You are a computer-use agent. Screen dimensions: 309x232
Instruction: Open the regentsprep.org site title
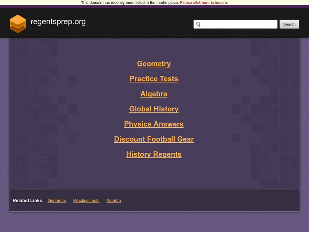[x=58, y=22]
